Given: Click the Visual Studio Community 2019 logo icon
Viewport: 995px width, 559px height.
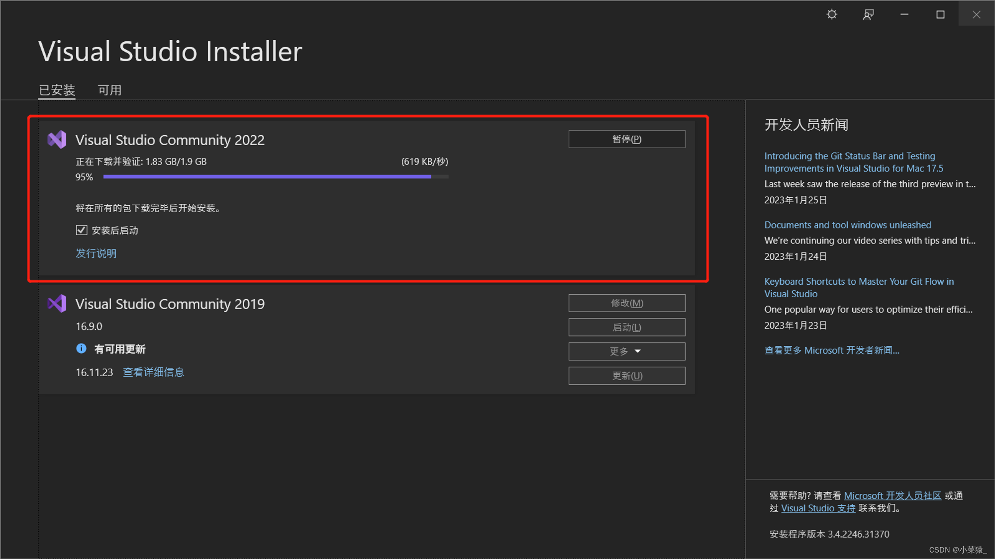Looking at the screenshot, I should pyautogui.click(x=57, y=304).
